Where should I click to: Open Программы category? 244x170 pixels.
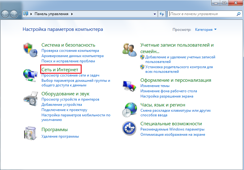(54, 130)
